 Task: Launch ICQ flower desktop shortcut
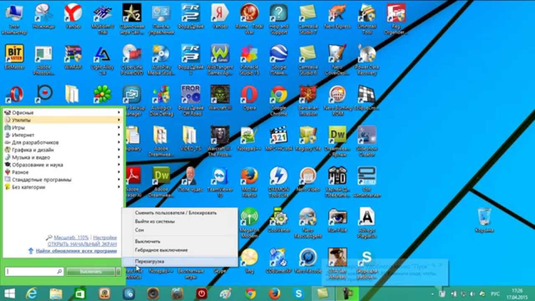pos(102,94)
